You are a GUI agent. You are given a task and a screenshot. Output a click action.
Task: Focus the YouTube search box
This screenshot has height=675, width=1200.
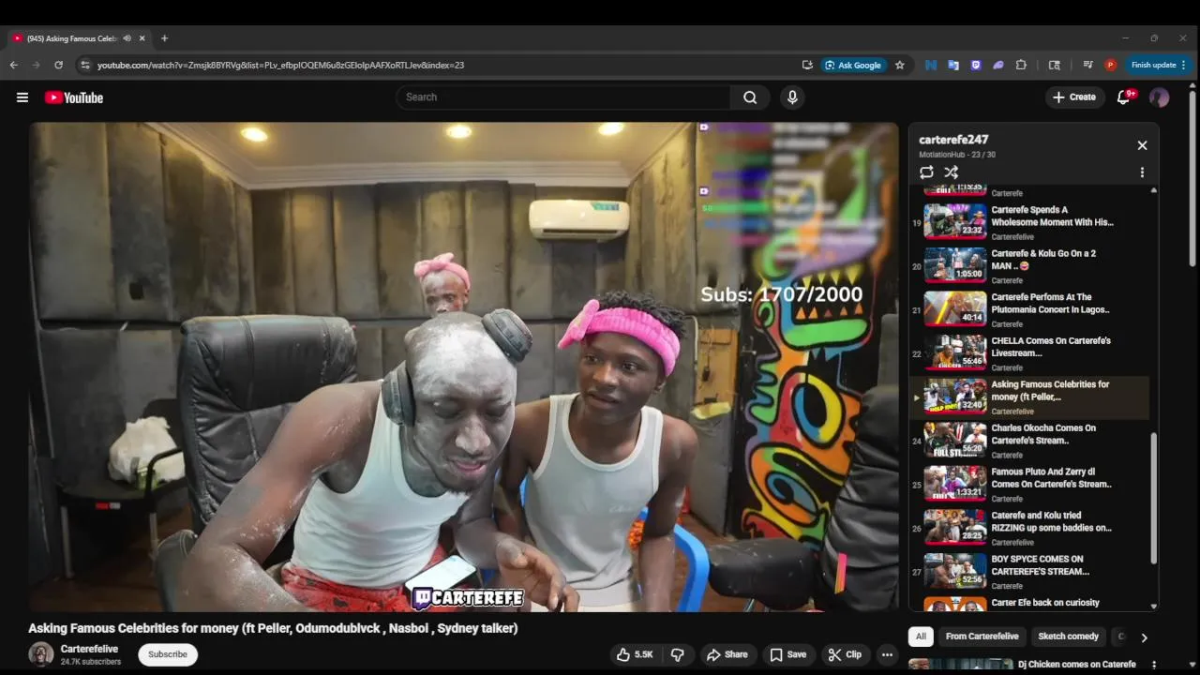pos(562,97)
